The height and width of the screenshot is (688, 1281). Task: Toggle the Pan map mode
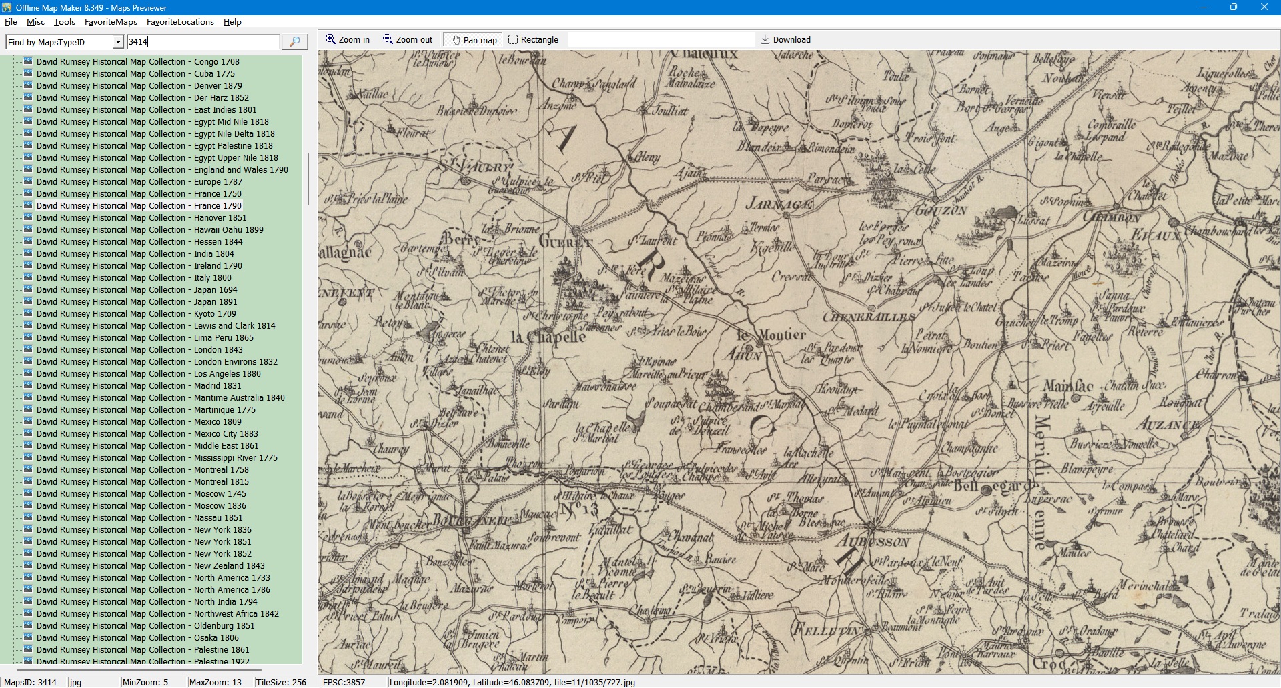474,40
